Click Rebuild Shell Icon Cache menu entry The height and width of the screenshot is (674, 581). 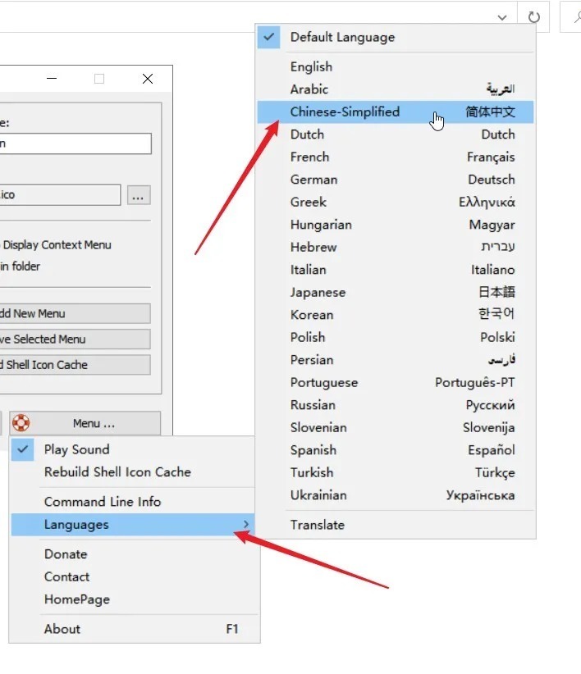click(x=117, y=472)
